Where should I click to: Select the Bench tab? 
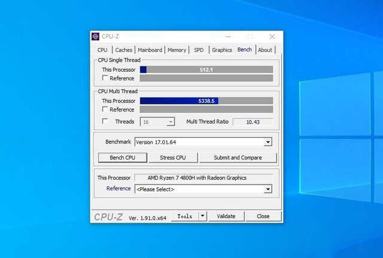[x=245, y=50]
